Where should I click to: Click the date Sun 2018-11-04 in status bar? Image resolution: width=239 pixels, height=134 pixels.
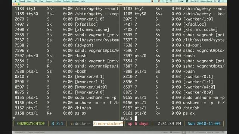pos(204,124)
